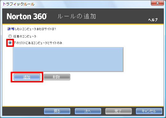Close the トラフィックルール window
Image resolution: width=166 pixels, height=118 pixels.
pyautogui.click(x=157, y=3)
